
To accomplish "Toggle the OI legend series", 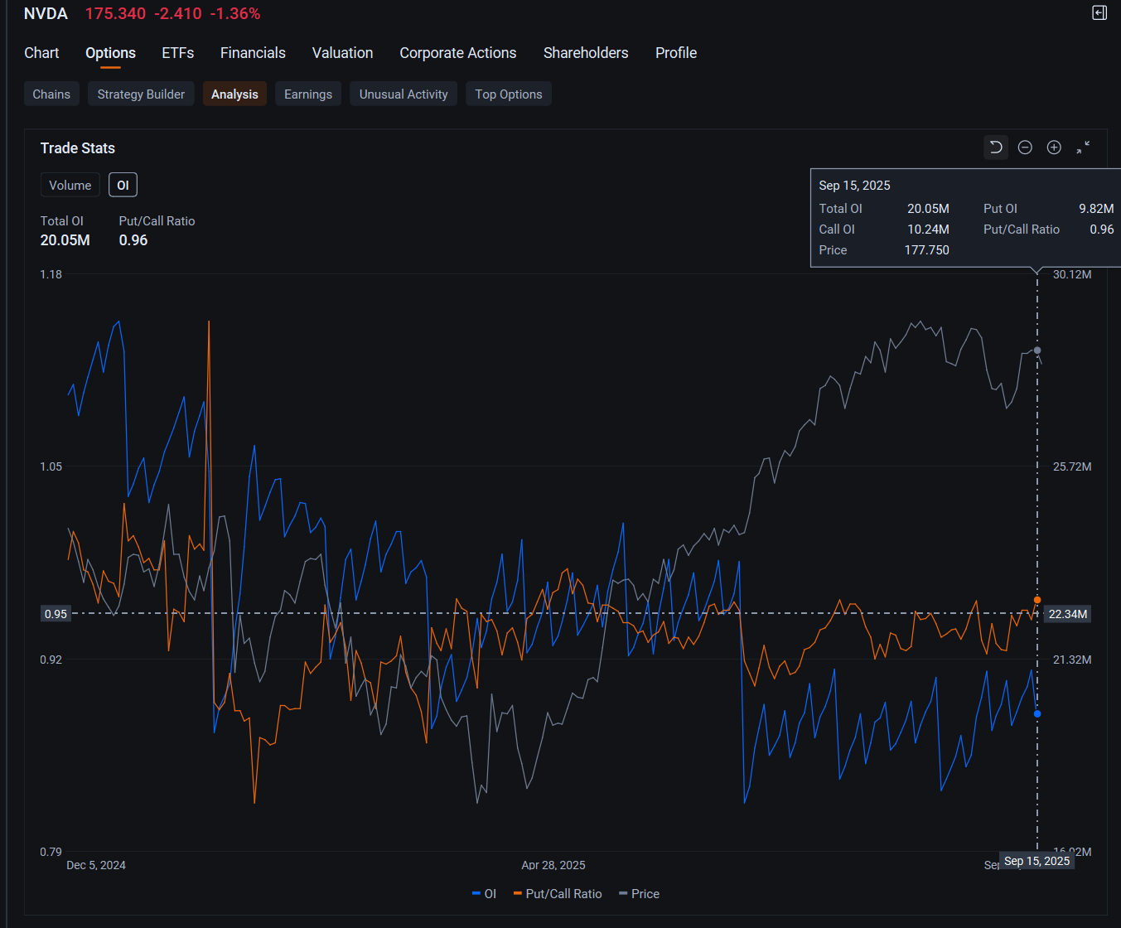I will (485, 894).
